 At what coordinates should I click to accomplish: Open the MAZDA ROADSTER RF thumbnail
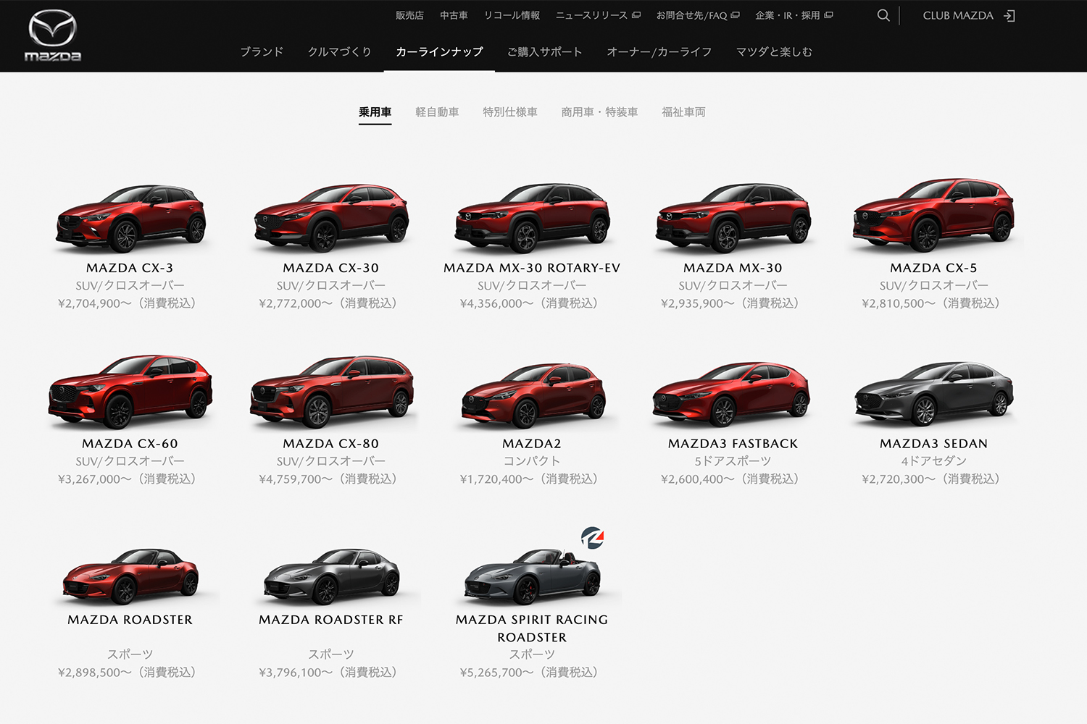[331, 577]
